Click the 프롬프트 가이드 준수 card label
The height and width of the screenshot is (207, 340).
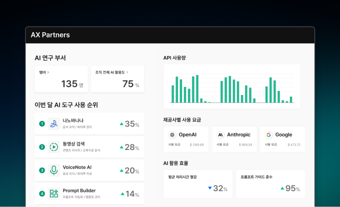point(256,177)
